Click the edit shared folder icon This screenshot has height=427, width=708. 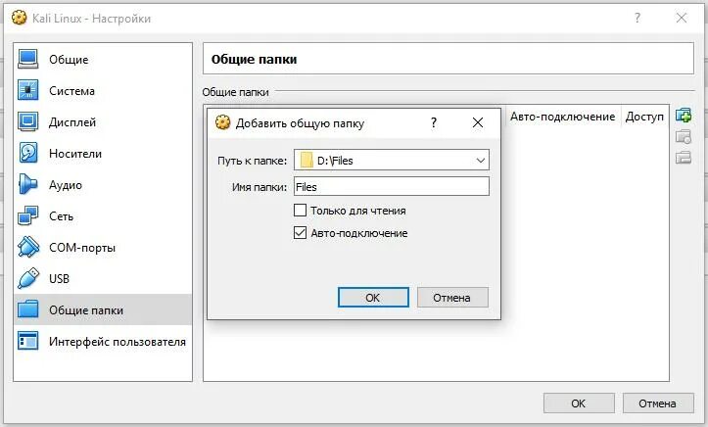(684, 136)
